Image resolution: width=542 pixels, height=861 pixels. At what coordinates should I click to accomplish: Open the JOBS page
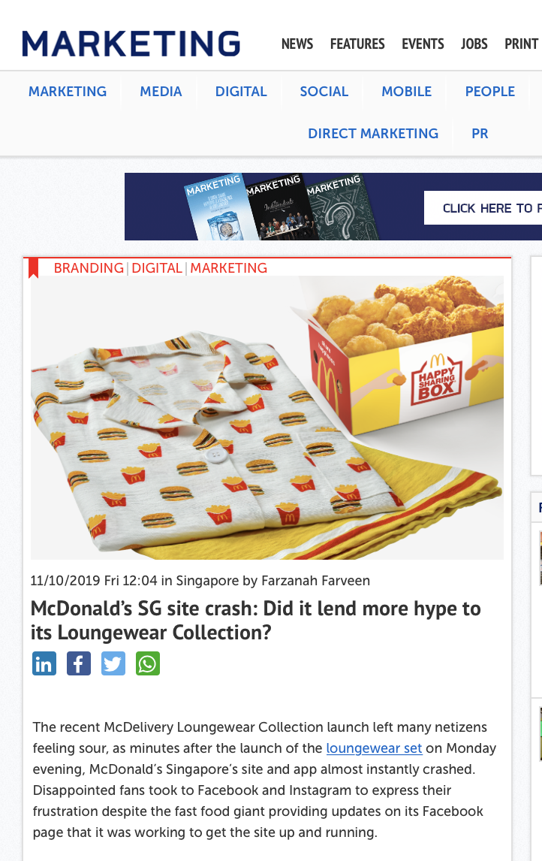[474, 44]
